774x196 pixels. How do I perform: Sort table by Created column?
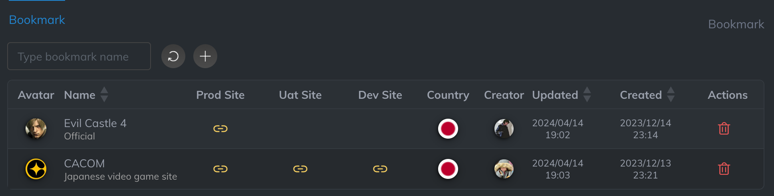(x=671, y=95)
